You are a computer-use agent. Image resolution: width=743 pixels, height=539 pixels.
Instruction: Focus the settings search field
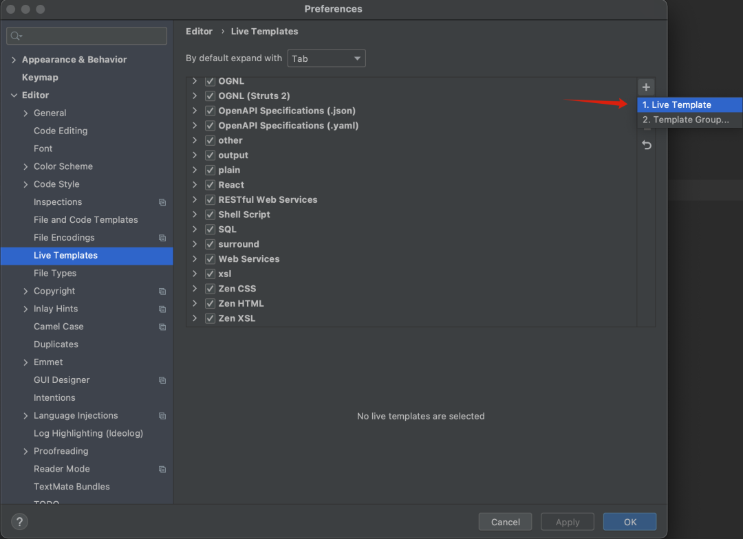87,36
